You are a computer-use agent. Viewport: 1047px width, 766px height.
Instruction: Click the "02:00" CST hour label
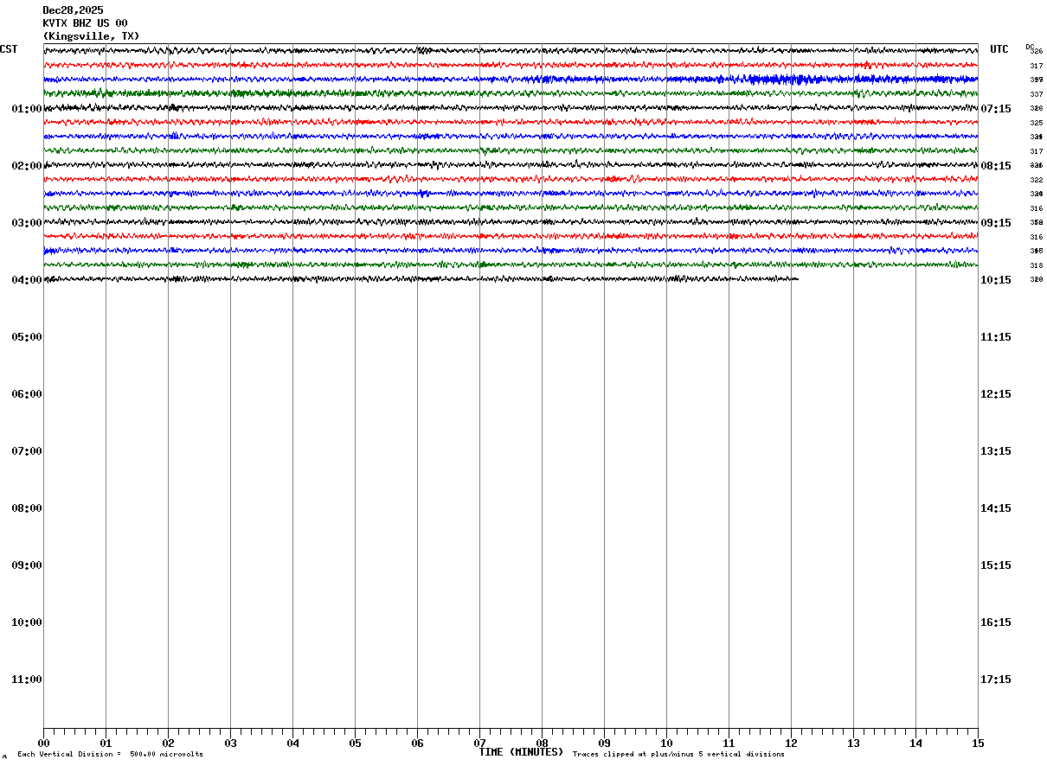pyautogui.click(x=27, y=166)
